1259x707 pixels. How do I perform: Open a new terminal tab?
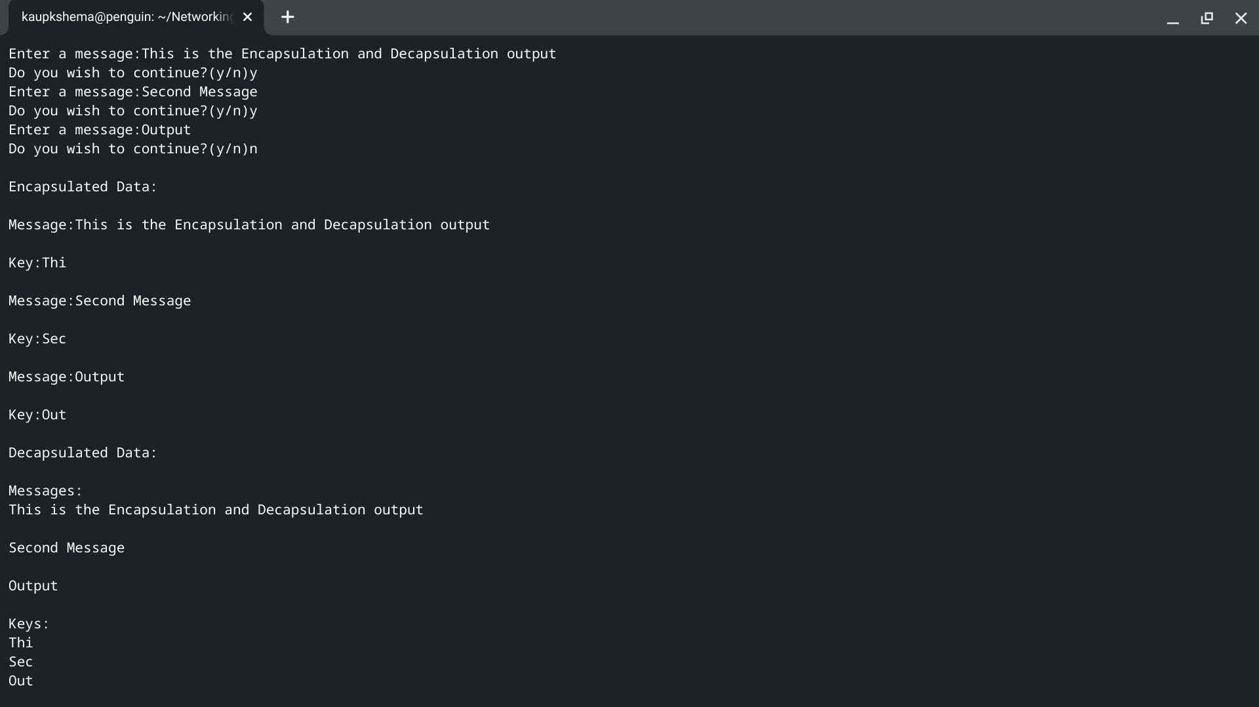(x=287, y=17)
